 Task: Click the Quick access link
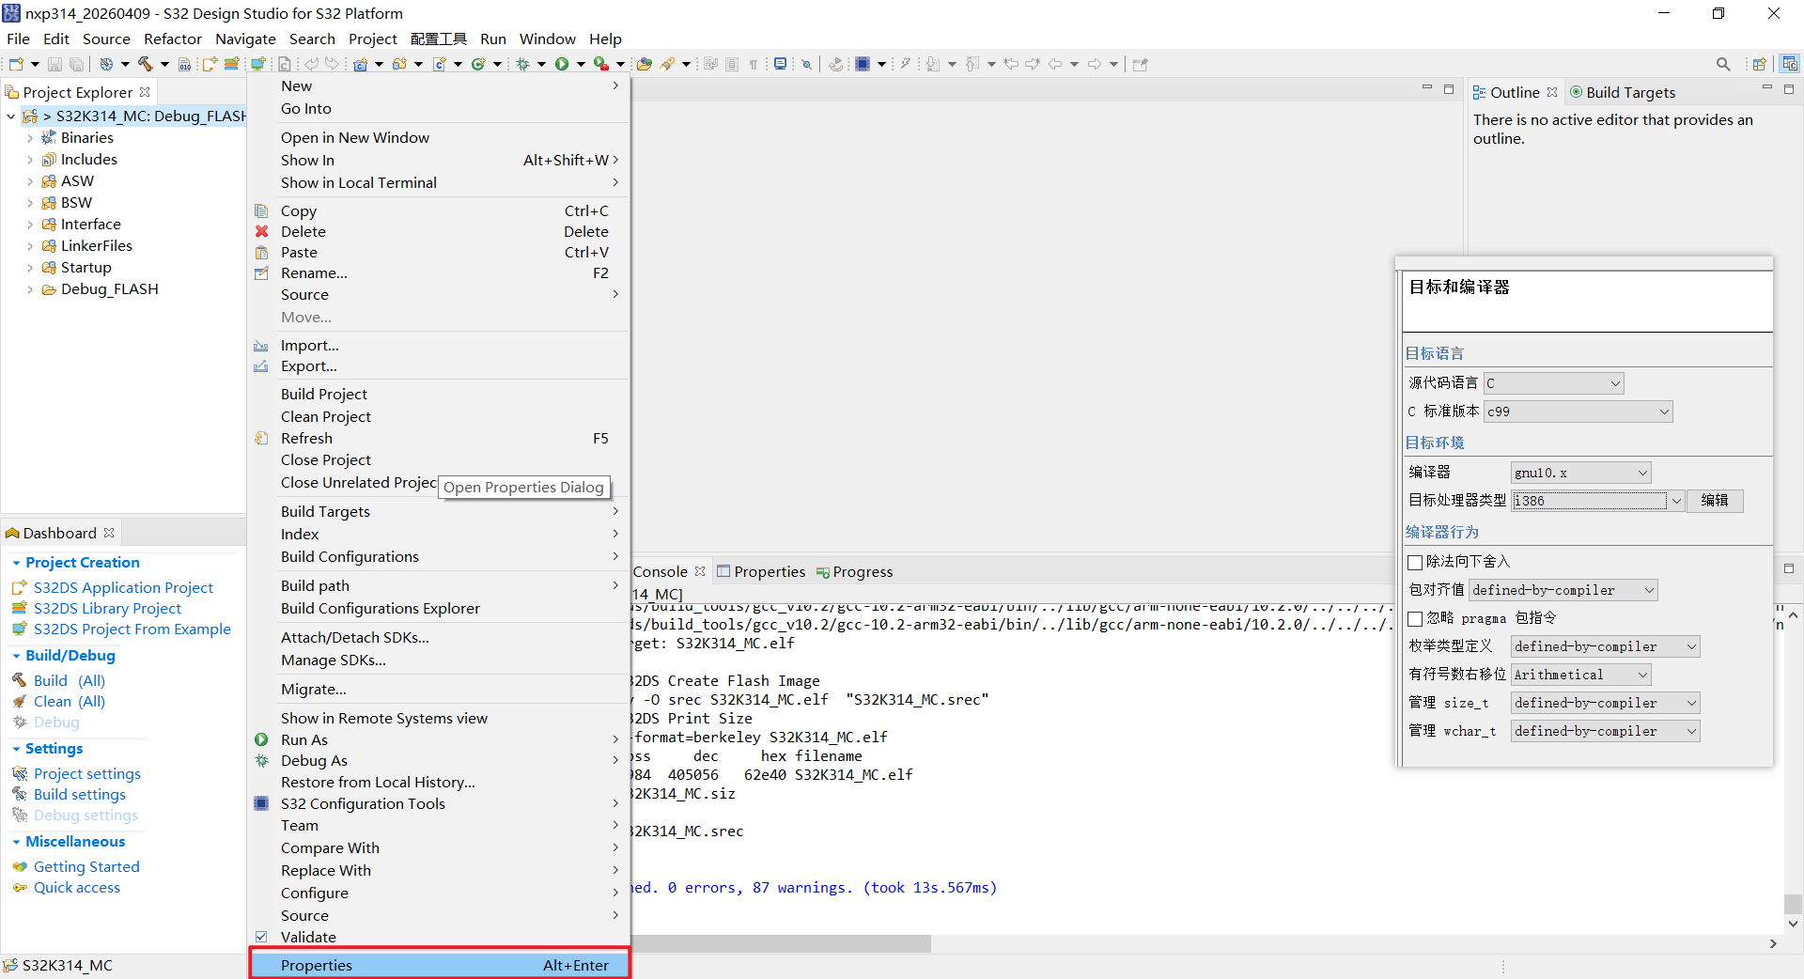[x=77, y=887]
